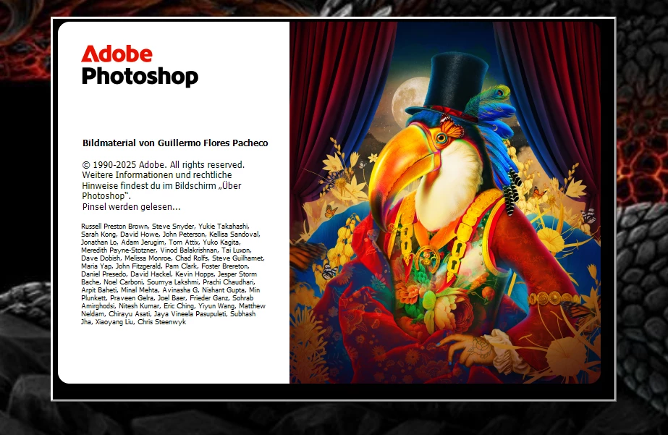Click the credit name 'Praveen Gelra'

point(131,298)
